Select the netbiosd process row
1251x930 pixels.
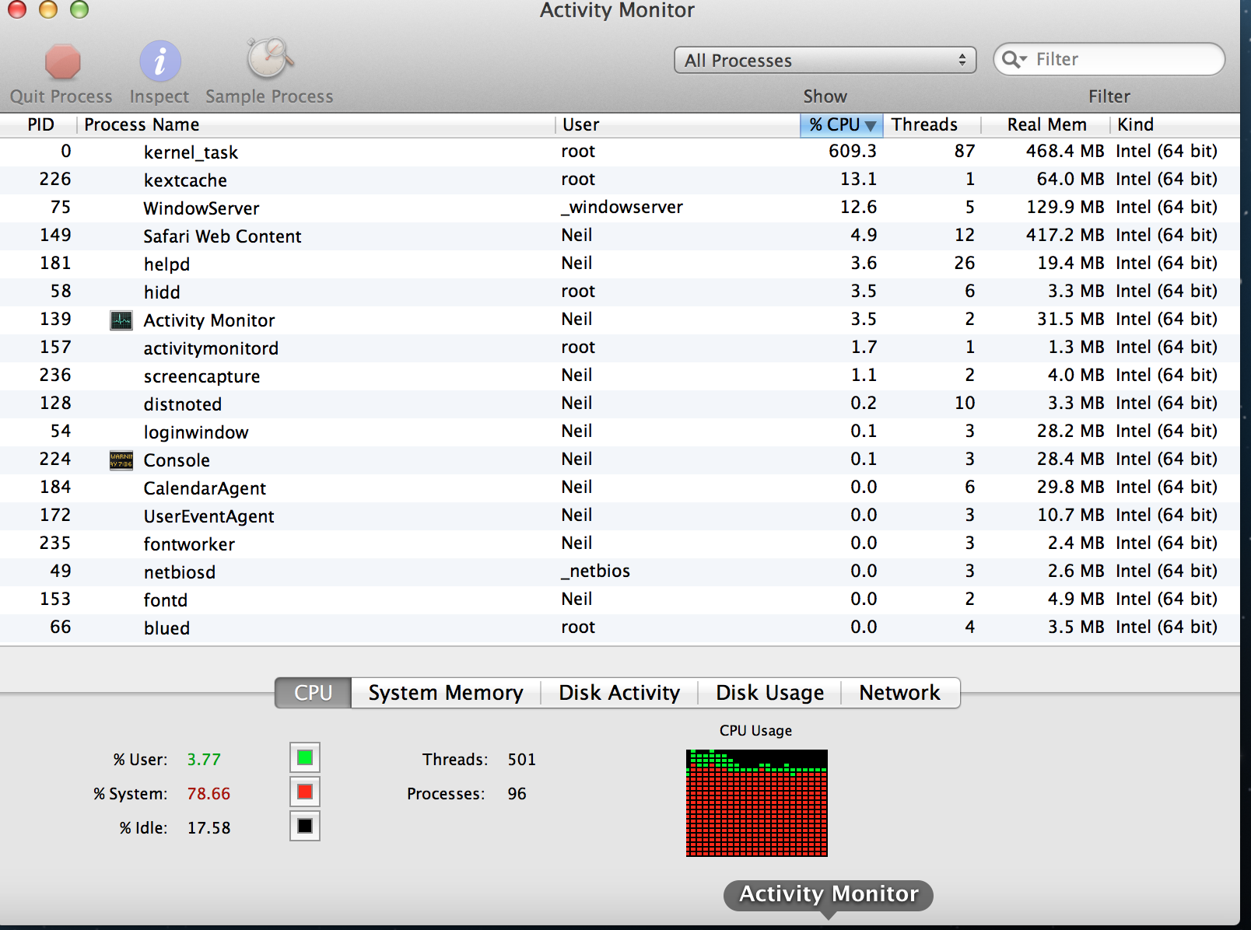pos(620,572)
